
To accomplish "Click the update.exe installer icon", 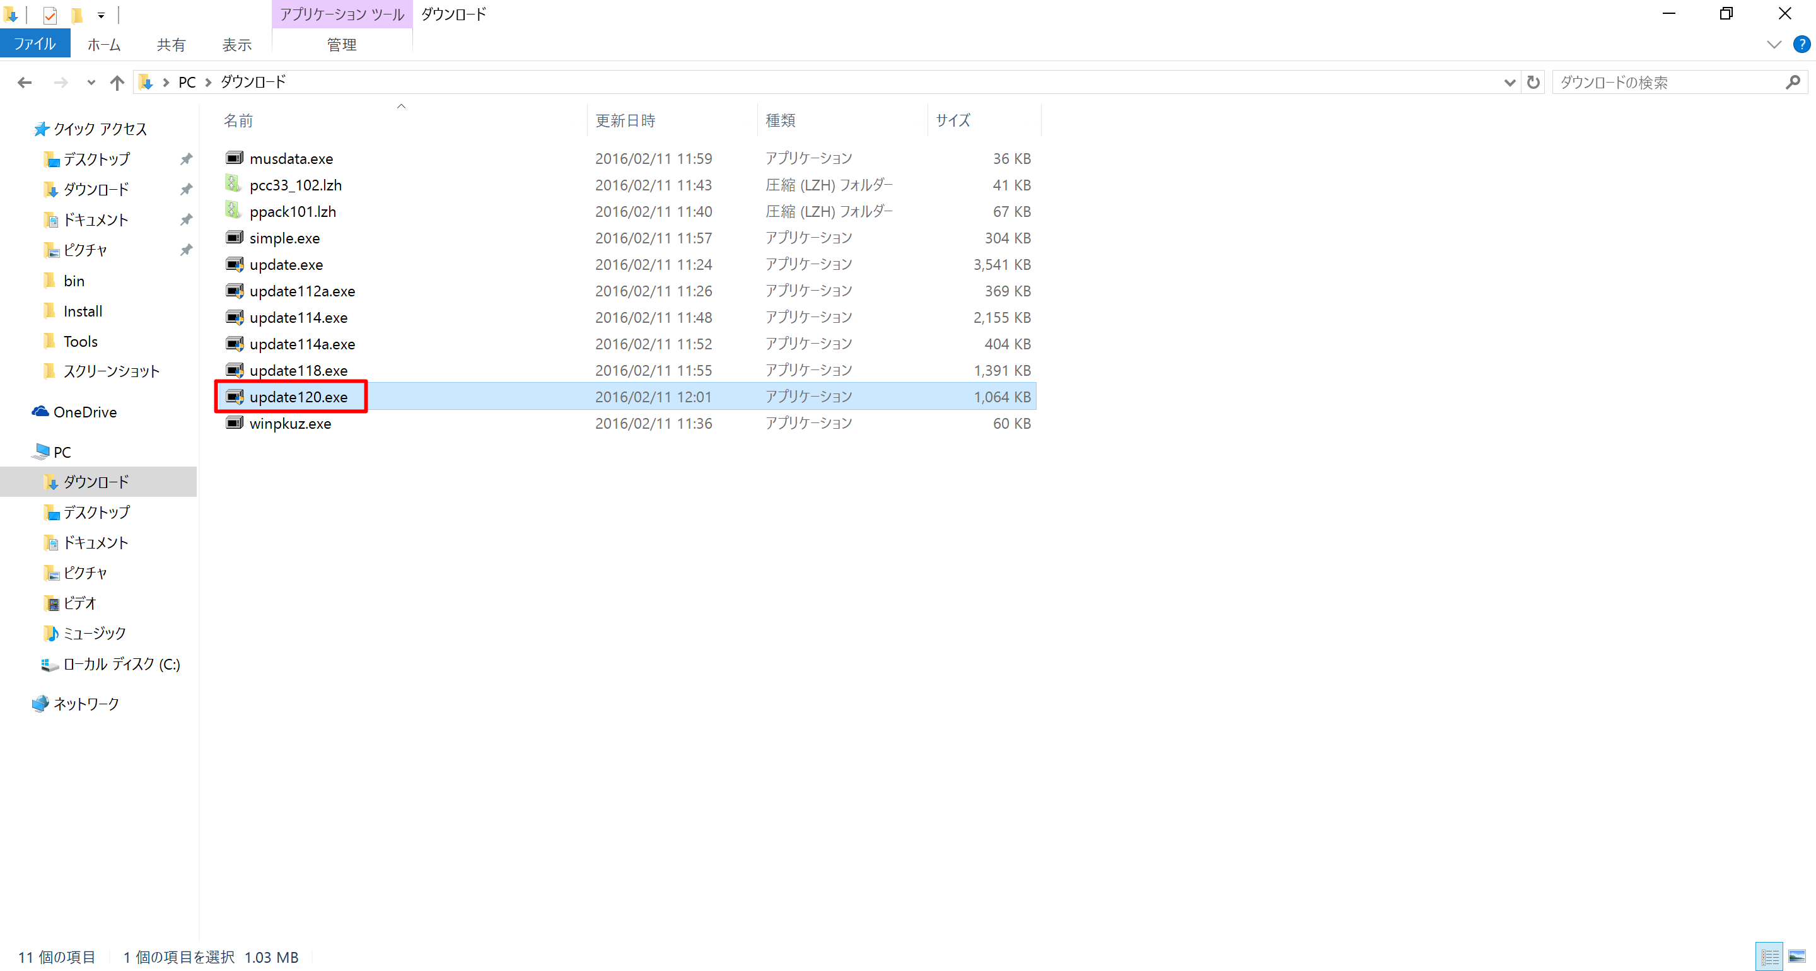I will click(x=234, y=264).
